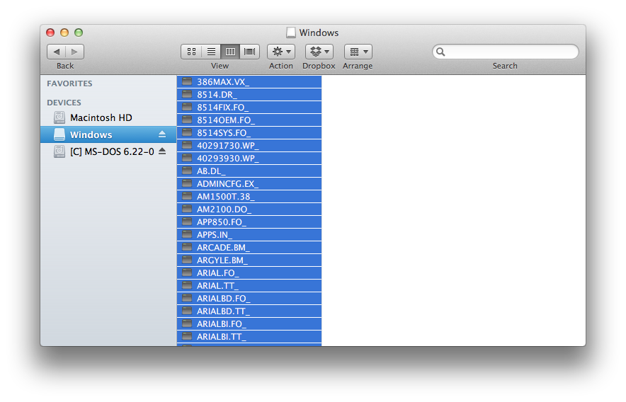Viewport: 626px width, 402px height.
Task: Select file ARIALBI.FO_
Action: click(249, 324)
